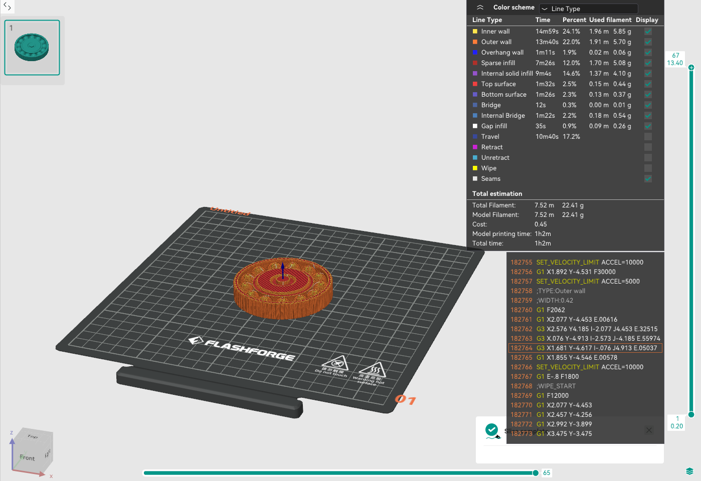Toggle Internal Bridge display checkbox
701x481 pixels.
point(648,115)
